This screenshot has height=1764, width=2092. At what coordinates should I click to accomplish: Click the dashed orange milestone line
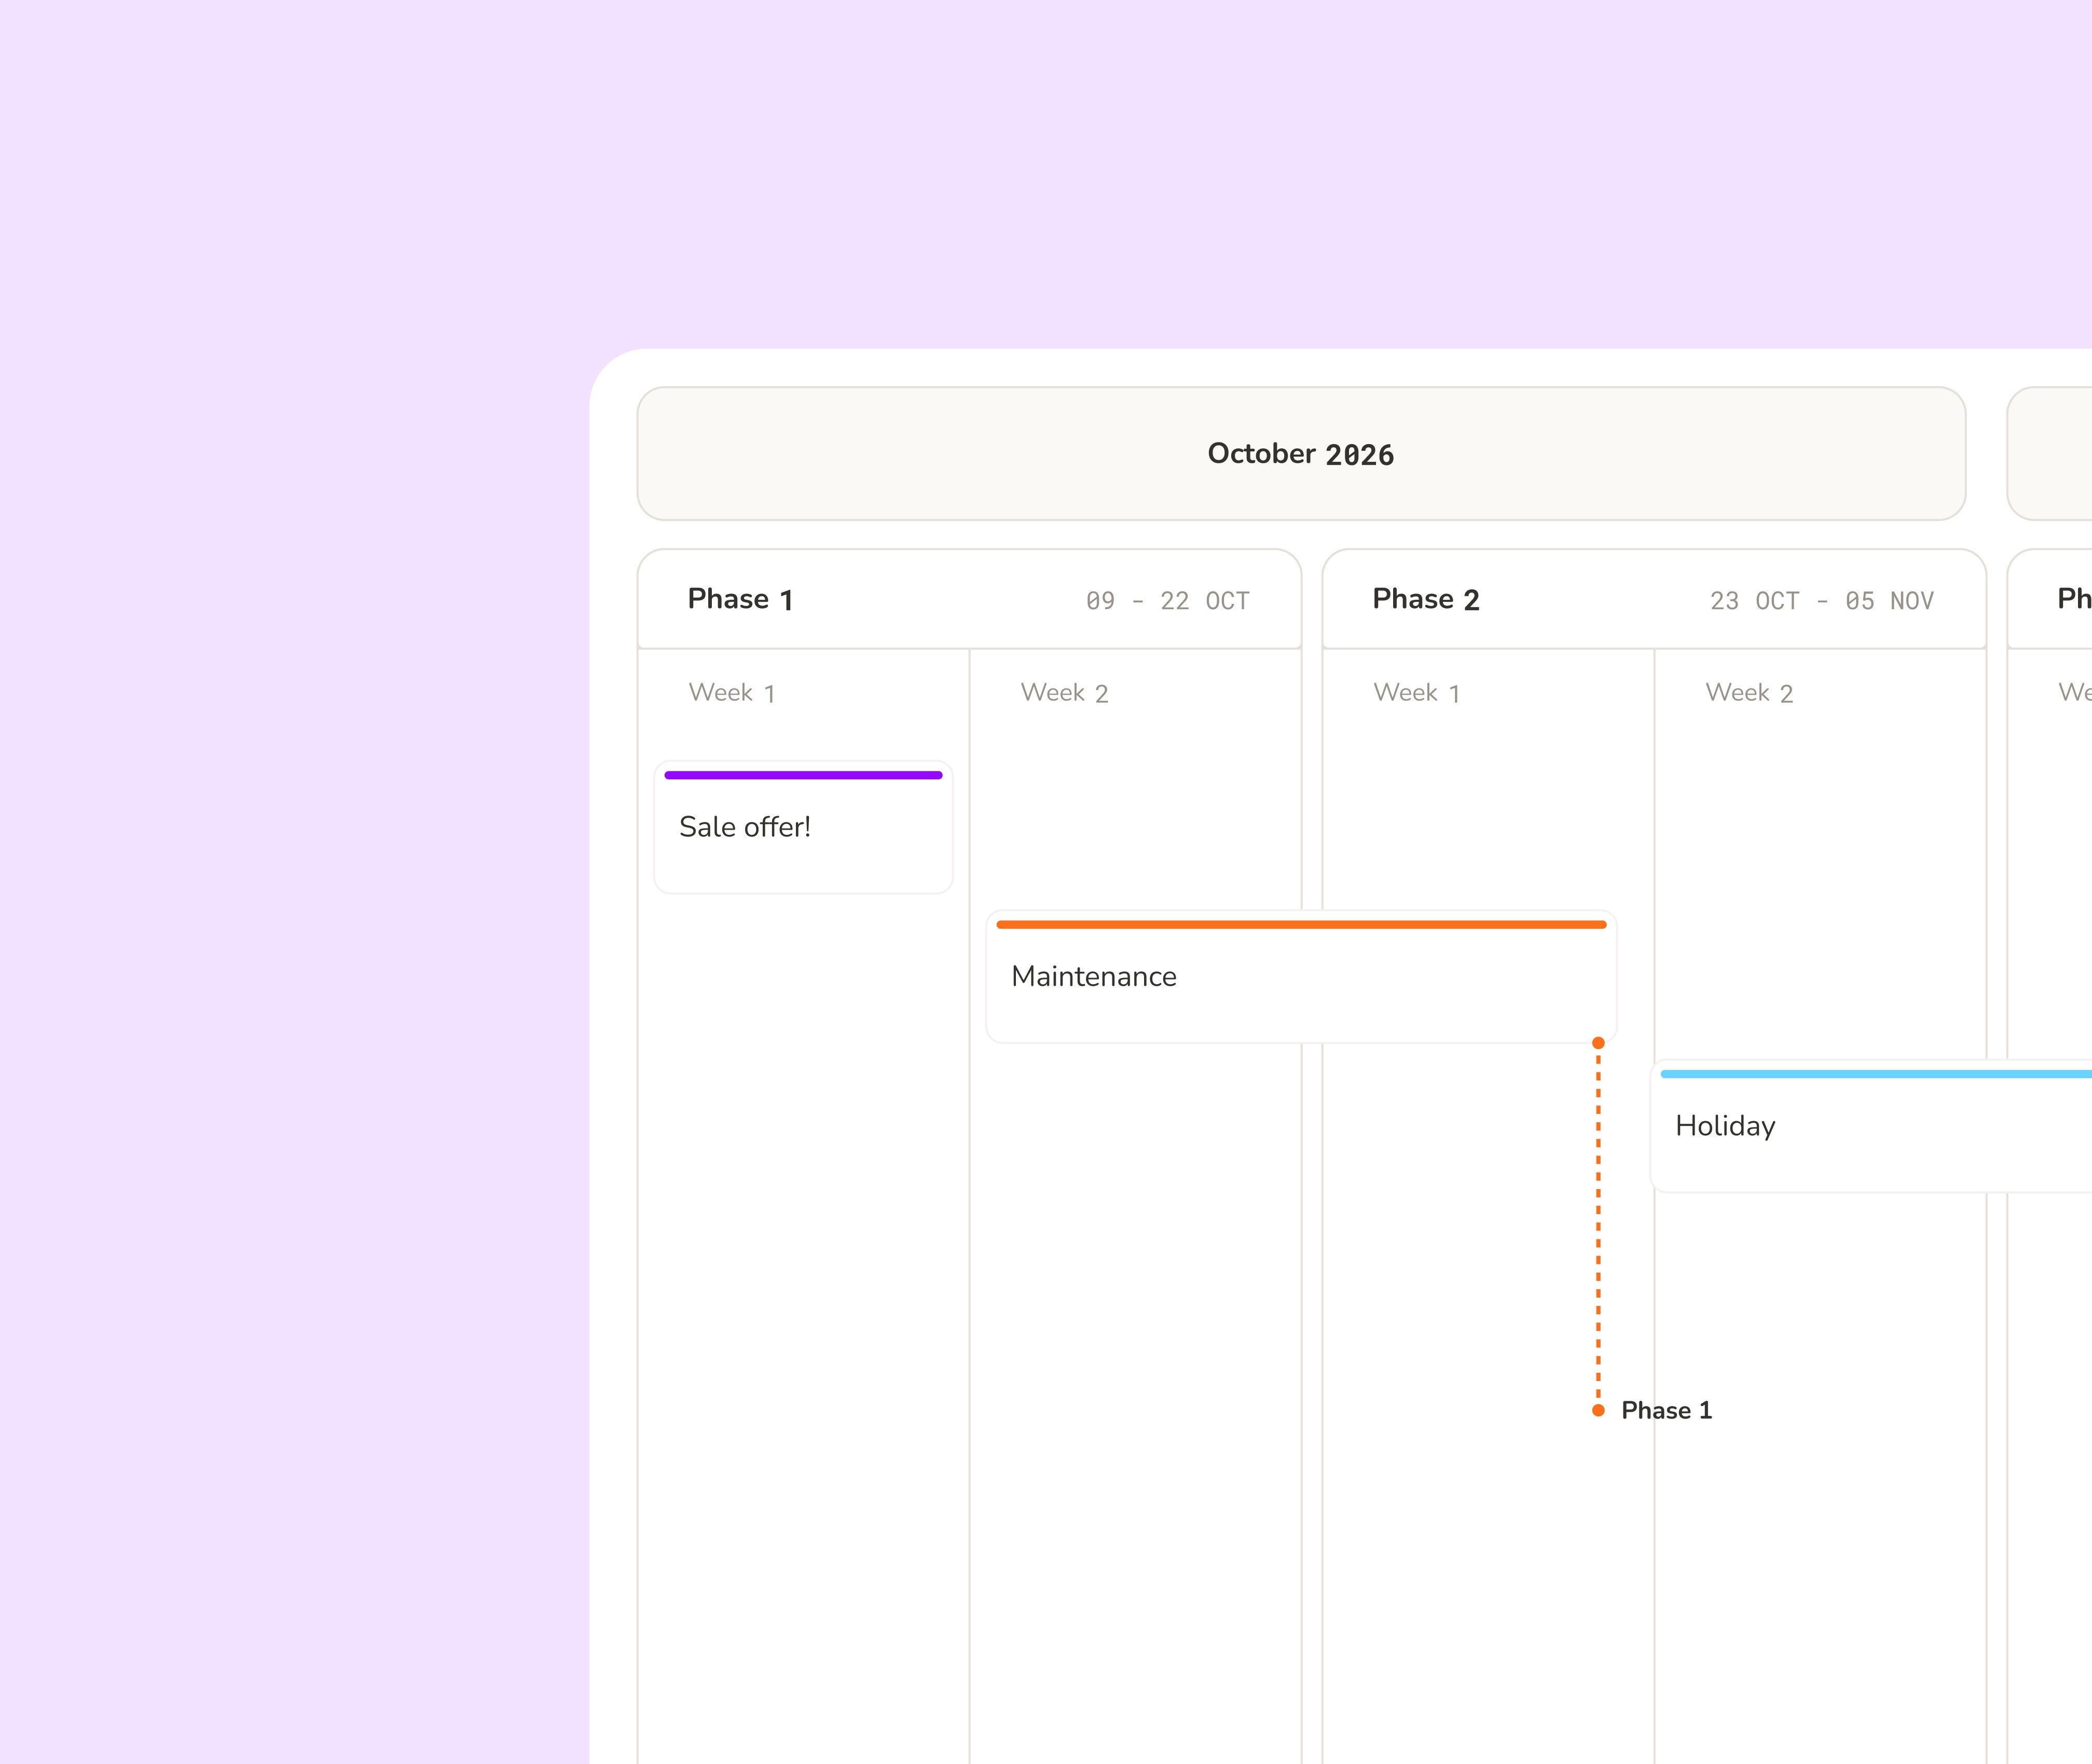[1598, 1225]
